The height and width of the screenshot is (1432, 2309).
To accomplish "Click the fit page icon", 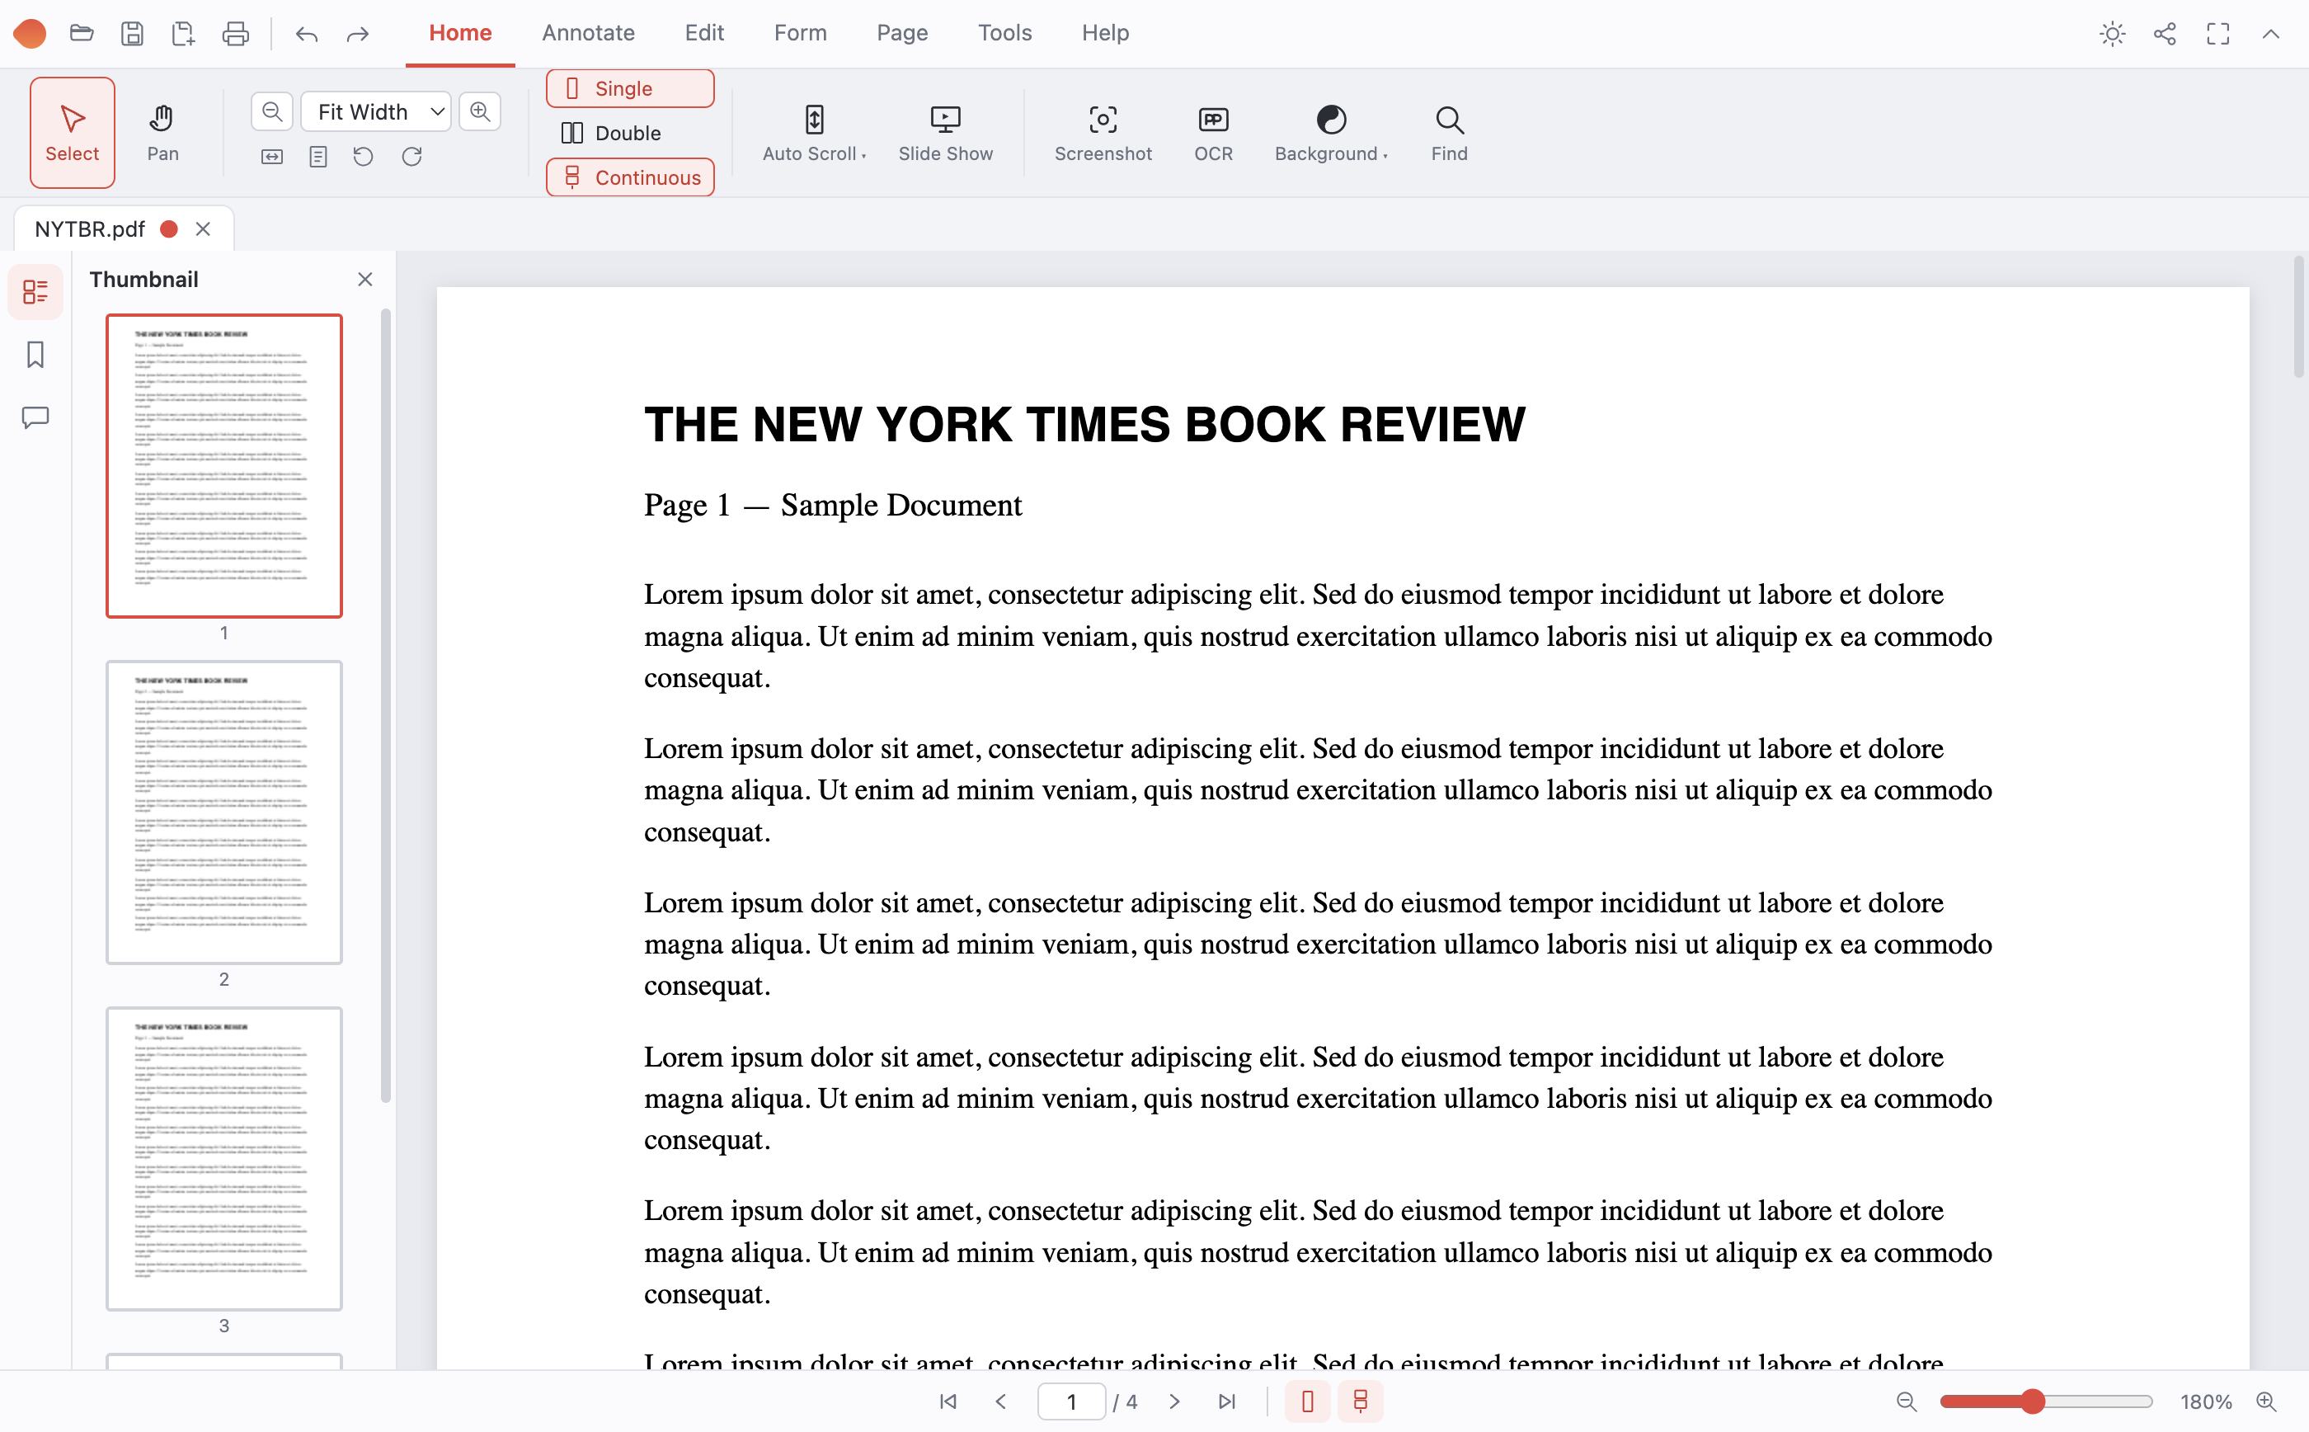I will click(318, 156).
